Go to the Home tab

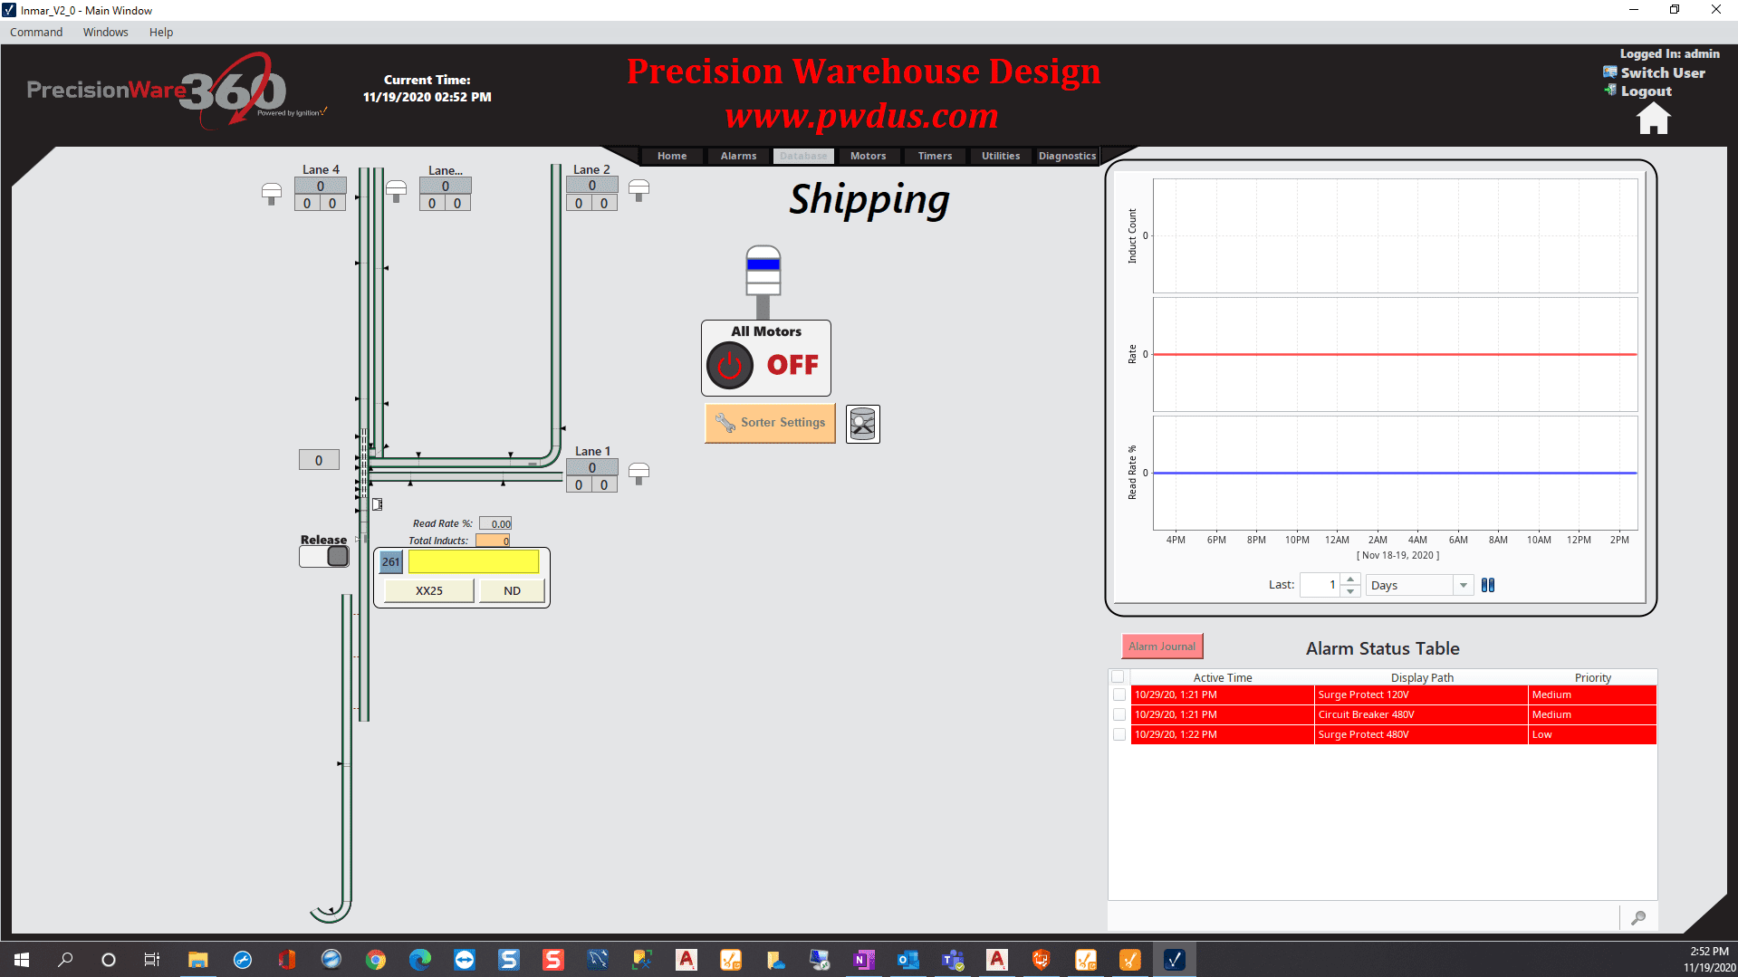click(672, 156)
